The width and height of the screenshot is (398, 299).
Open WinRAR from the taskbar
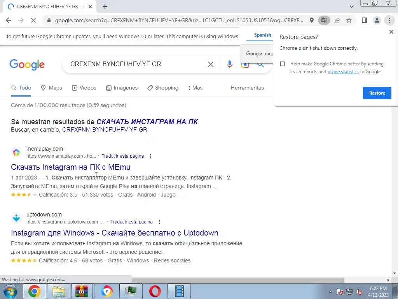[x=82, y=291]
